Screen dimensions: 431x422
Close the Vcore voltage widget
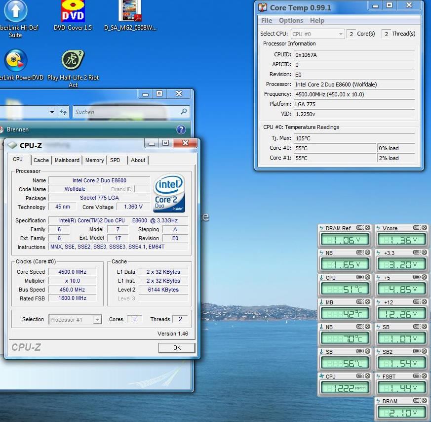click(x=425, y=228)
